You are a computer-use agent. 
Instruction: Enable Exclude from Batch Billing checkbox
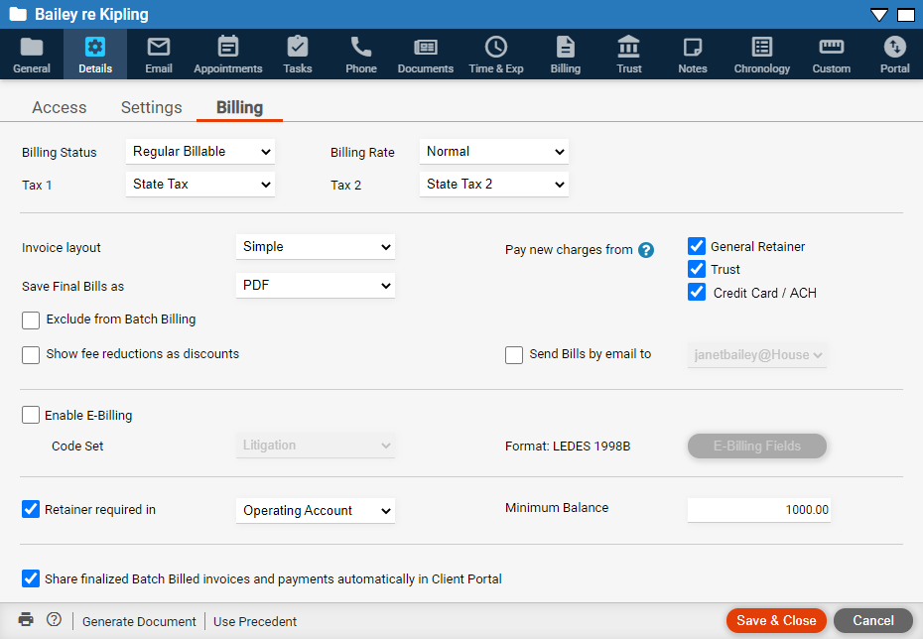31,320
